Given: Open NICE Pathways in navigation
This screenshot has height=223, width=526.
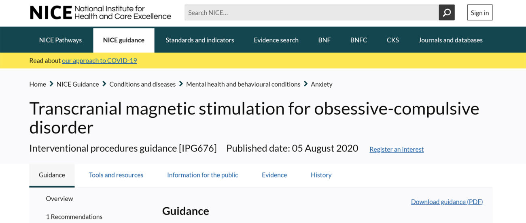Looking at the screenshot, I should (x=60, y=40).
